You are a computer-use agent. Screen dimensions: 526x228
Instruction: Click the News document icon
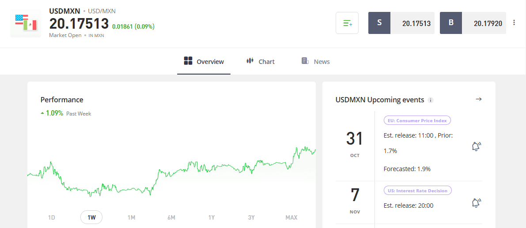(x=305, y=61)
